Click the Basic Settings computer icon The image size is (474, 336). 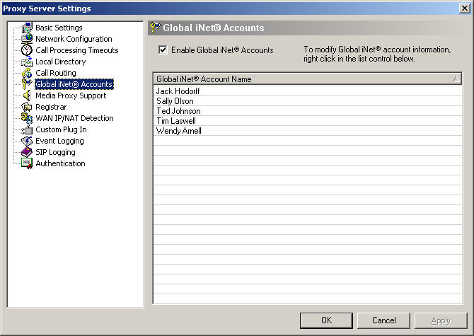[x=27, y=28]
